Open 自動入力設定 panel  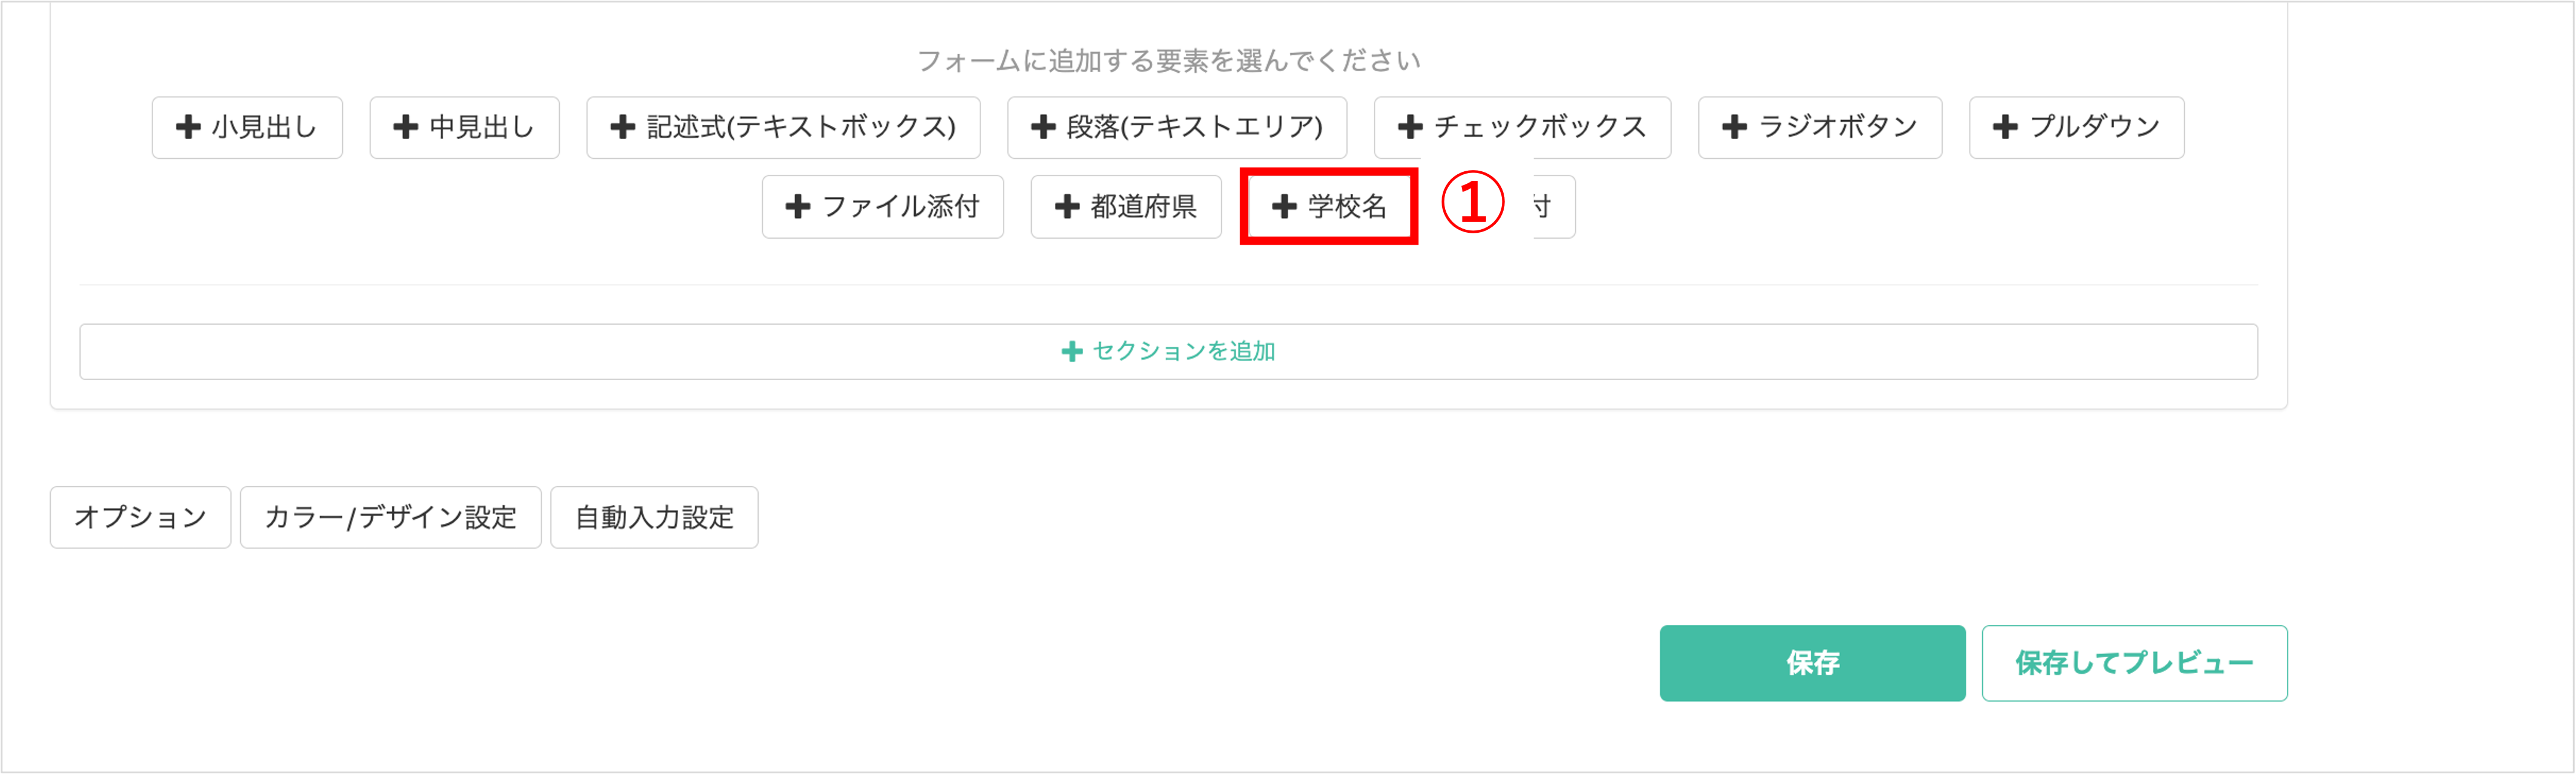[x=654, y=517]
